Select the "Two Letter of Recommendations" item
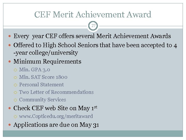Image resolution: width=186 pixels, height=140 pixels. point(56,92)
